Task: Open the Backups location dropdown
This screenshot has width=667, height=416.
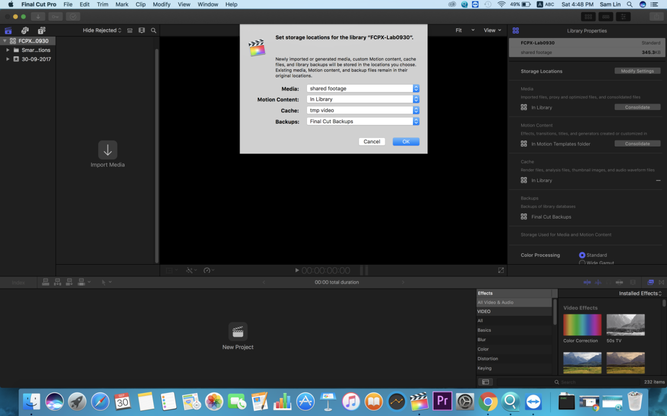Action: click(363, 122)
